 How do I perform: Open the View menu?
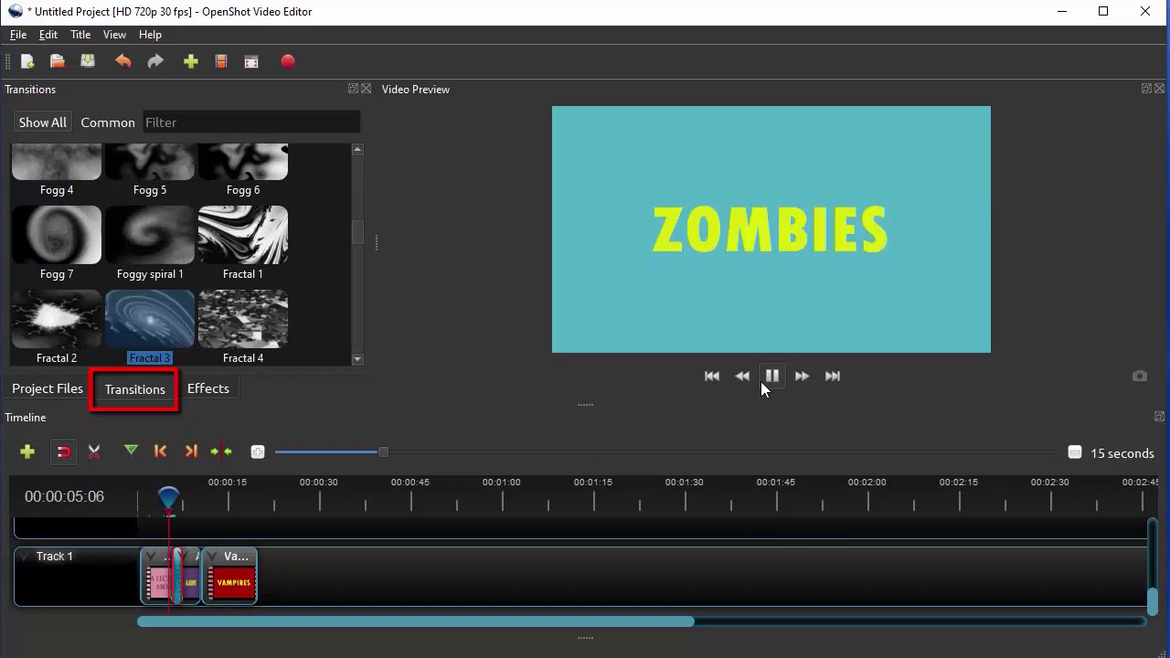[x=114, y=35]
